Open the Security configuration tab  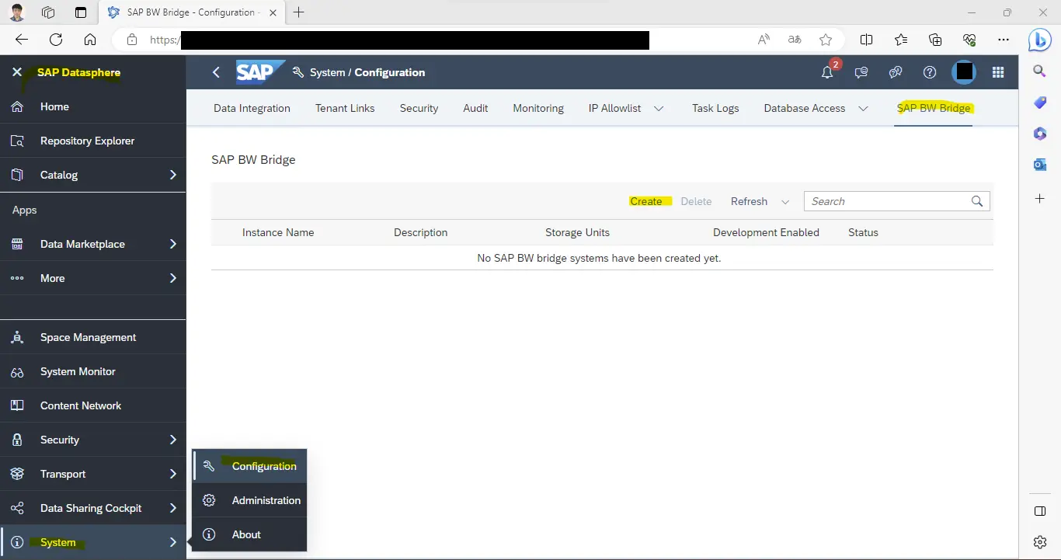(x=419, y=108)
